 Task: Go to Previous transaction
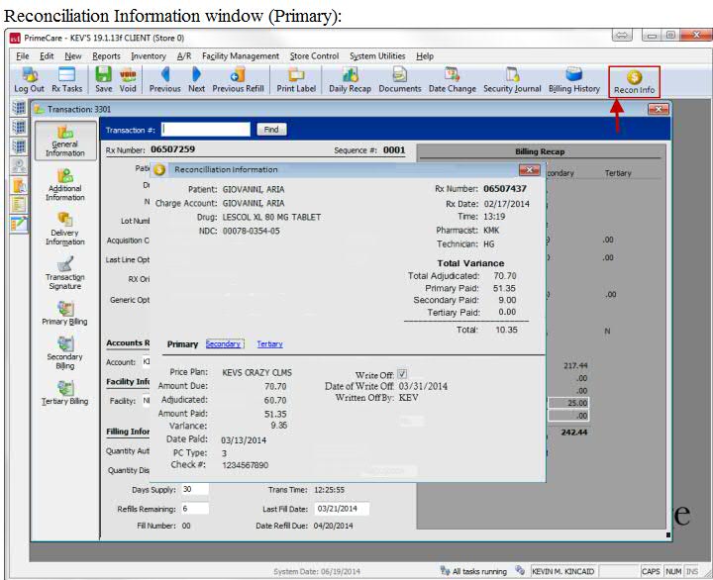coord(165,80)
